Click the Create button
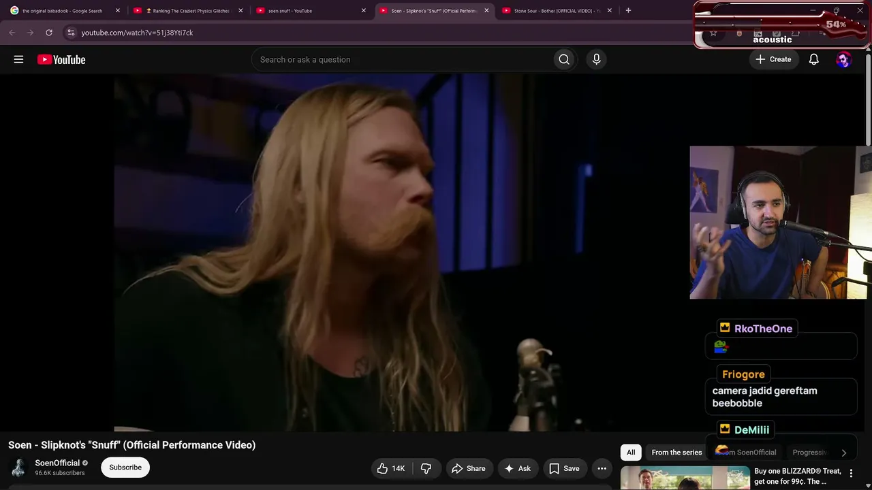 coord(773,59)
